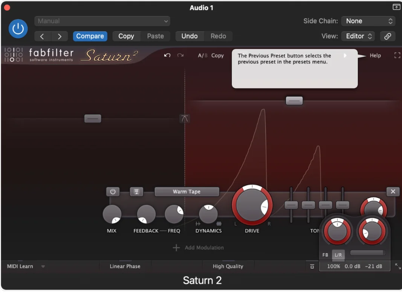This screenshot has height=302, width=402.
Task: Dismiss the saturation band panel
Action: tap(393, 192)
